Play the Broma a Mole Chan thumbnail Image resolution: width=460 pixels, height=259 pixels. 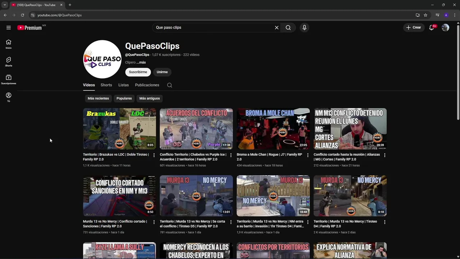[x=273, y=129]
